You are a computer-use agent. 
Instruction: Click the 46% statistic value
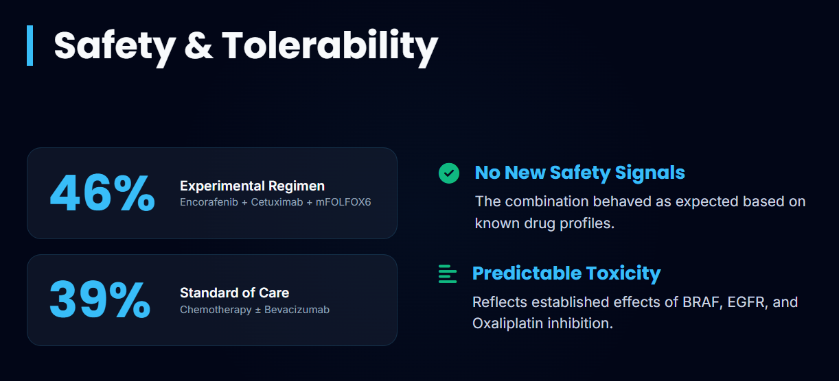tap(102, 193)
